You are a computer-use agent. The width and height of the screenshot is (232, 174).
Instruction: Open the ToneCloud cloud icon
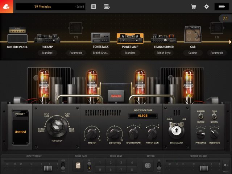pos(7,7)
